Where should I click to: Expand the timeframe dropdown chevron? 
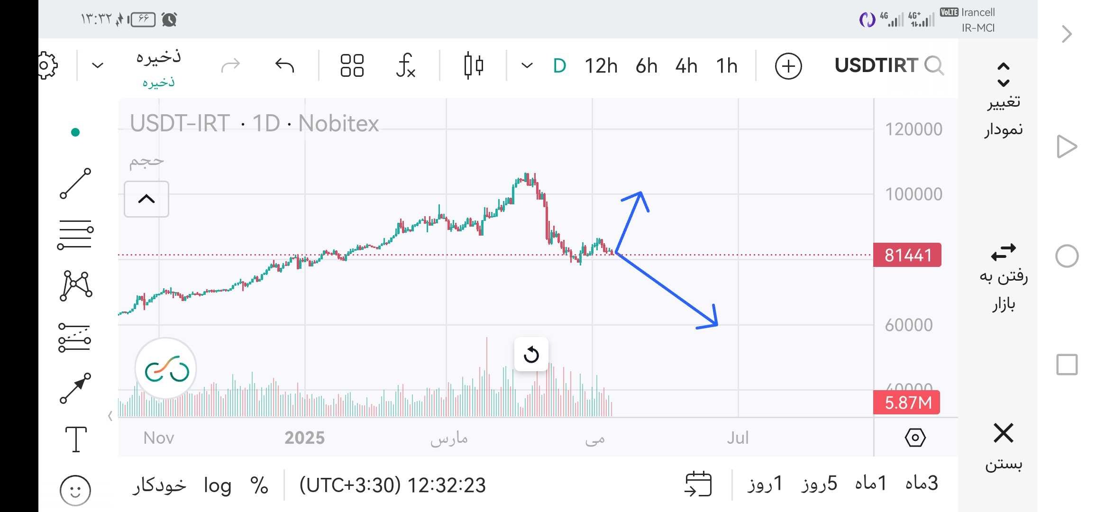coord(527,65)
